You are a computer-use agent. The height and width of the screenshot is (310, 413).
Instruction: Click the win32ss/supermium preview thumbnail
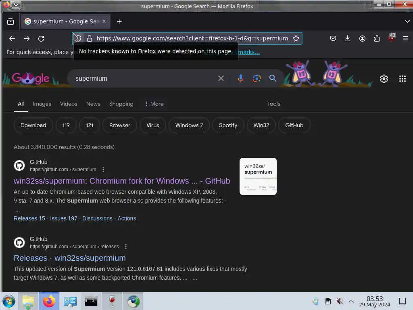[x=258, y=176]
